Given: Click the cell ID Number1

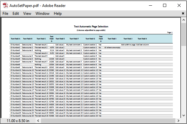Looking at the screenshot, I should (15, 45).
